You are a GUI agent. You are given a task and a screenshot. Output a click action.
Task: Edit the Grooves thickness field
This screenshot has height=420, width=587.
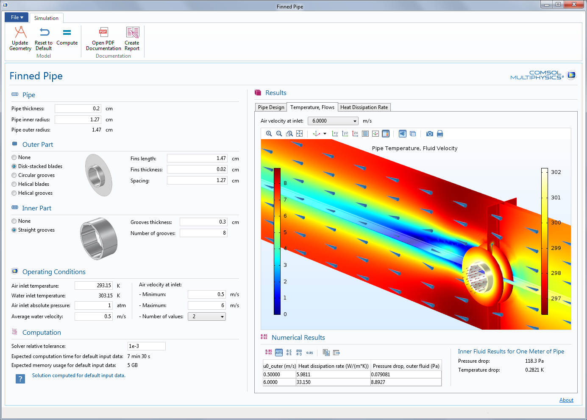[x=203, y=222]
